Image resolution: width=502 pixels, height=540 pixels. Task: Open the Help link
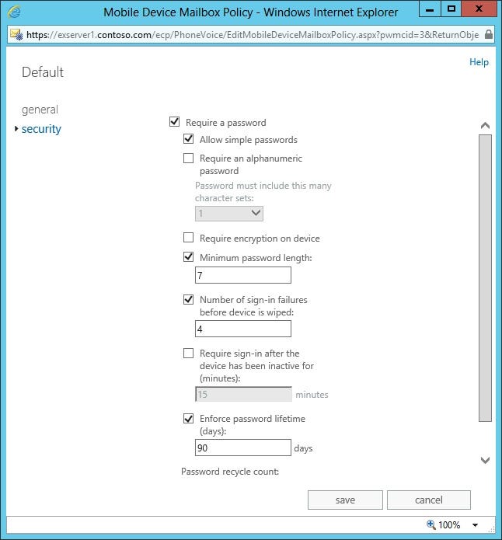pyautogui.click(x=479, y=62)
